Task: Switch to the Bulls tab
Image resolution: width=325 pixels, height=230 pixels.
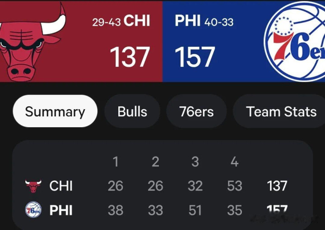Action: point(132,111)
